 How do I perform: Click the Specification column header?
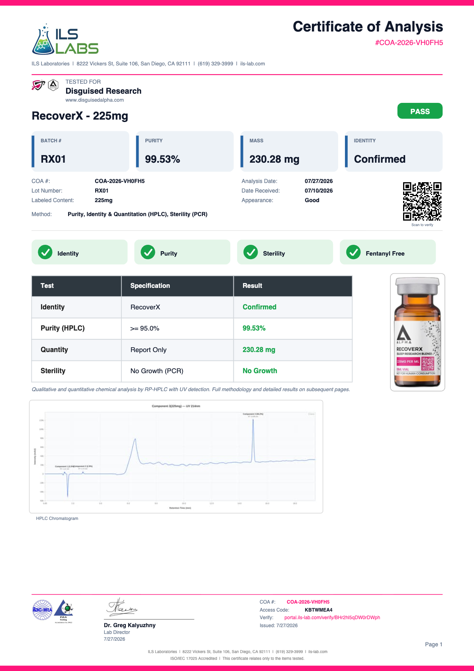(177, 286)
